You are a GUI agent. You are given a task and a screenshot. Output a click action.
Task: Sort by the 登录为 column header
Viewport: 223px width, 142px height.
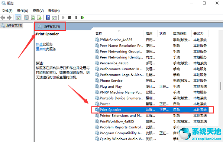[200, 34]
